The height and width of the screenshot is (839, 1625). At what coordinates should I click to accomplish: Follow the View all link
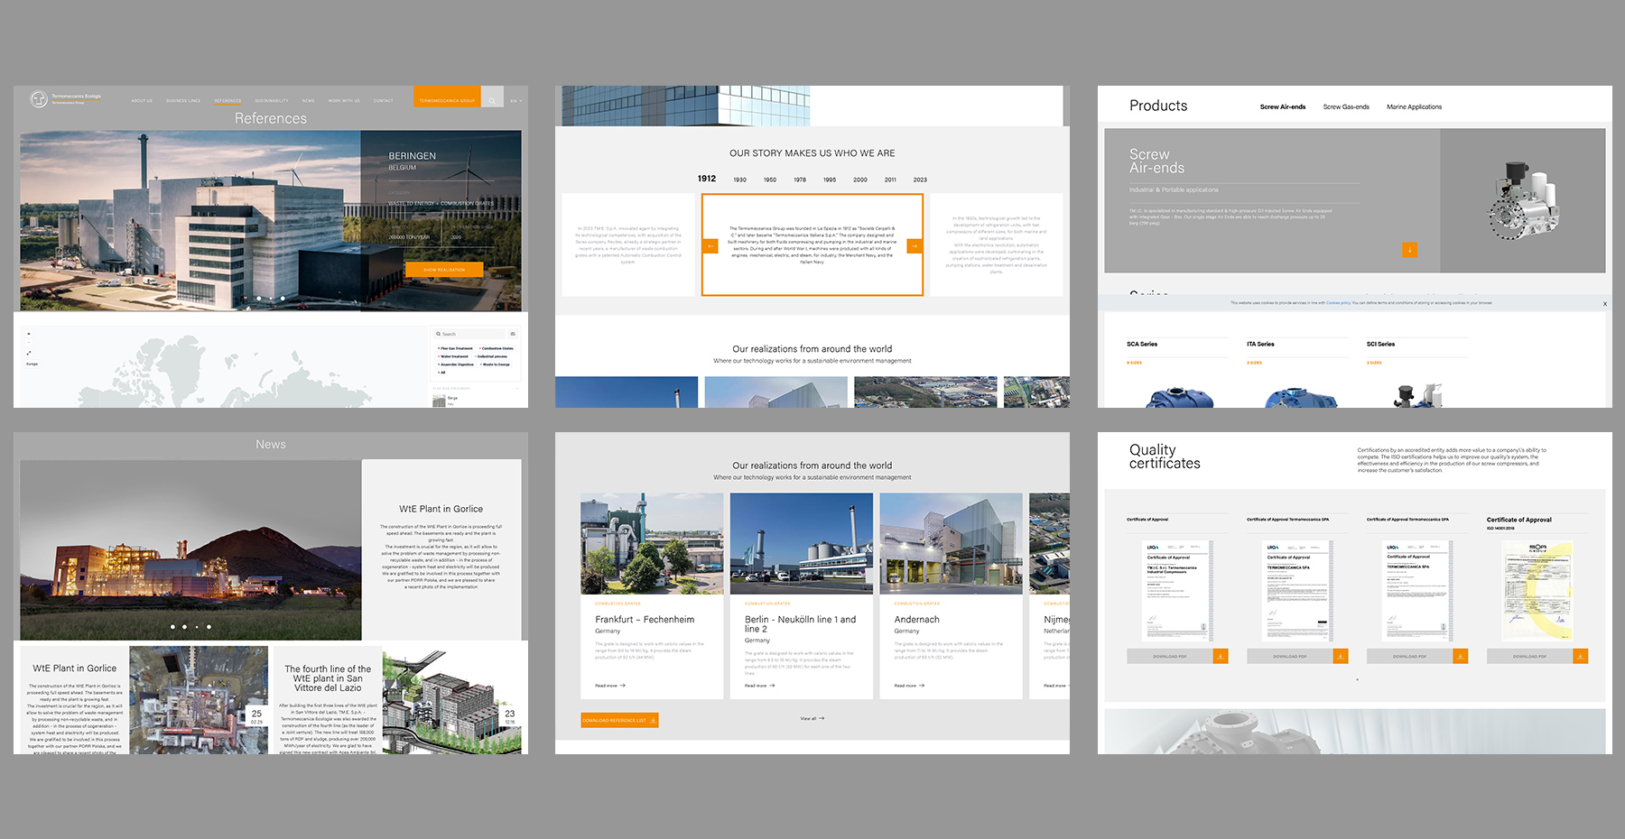pos(812,719)
